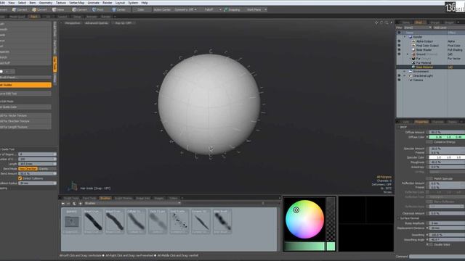Image resolution: width=465 pixels, height=261 pixels.
Task: Open the Symmetry dropdown in toolbar
Action: (185, 9)
